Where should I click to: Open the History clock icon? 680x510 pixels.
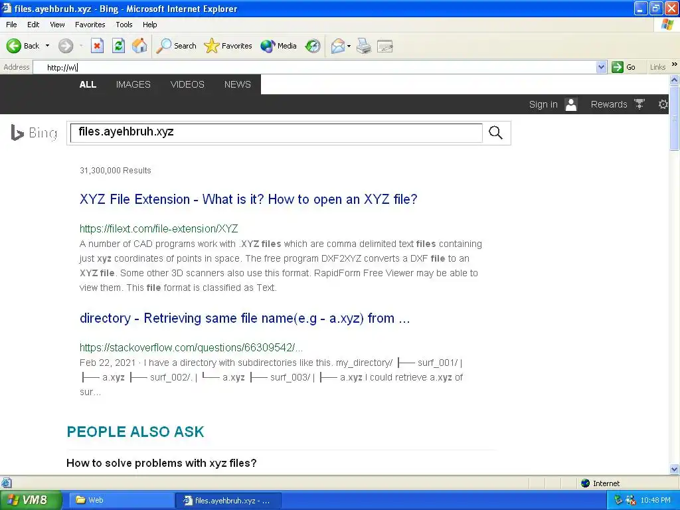313,46
